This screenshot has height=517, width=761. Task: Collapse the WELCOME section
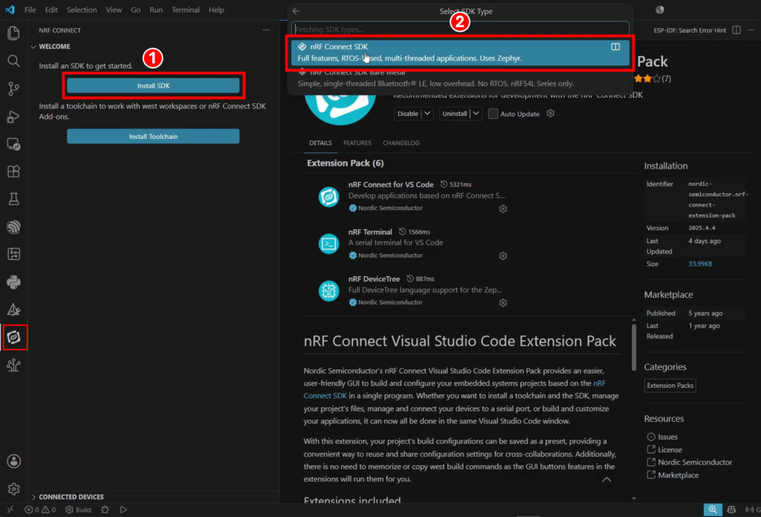tap(54, 47)
